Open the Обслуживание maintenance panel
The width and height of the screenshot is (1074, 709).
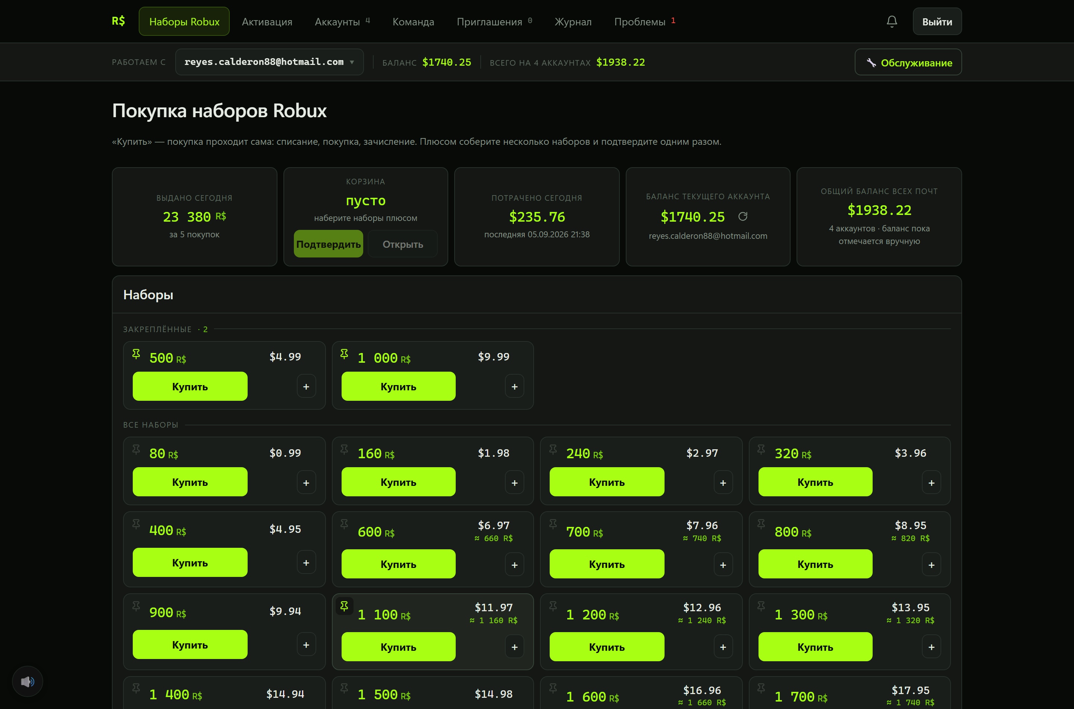[x=908, y=62]
